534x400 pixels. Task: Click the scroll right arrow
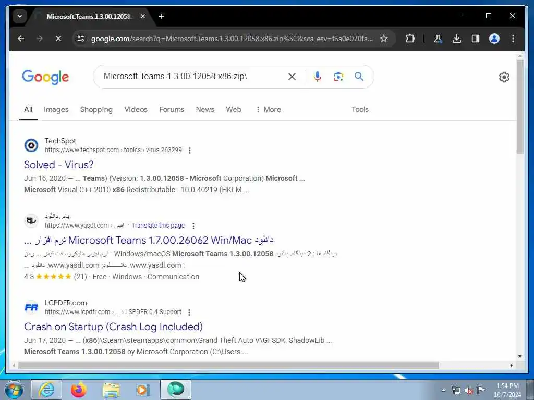(511, 365)
